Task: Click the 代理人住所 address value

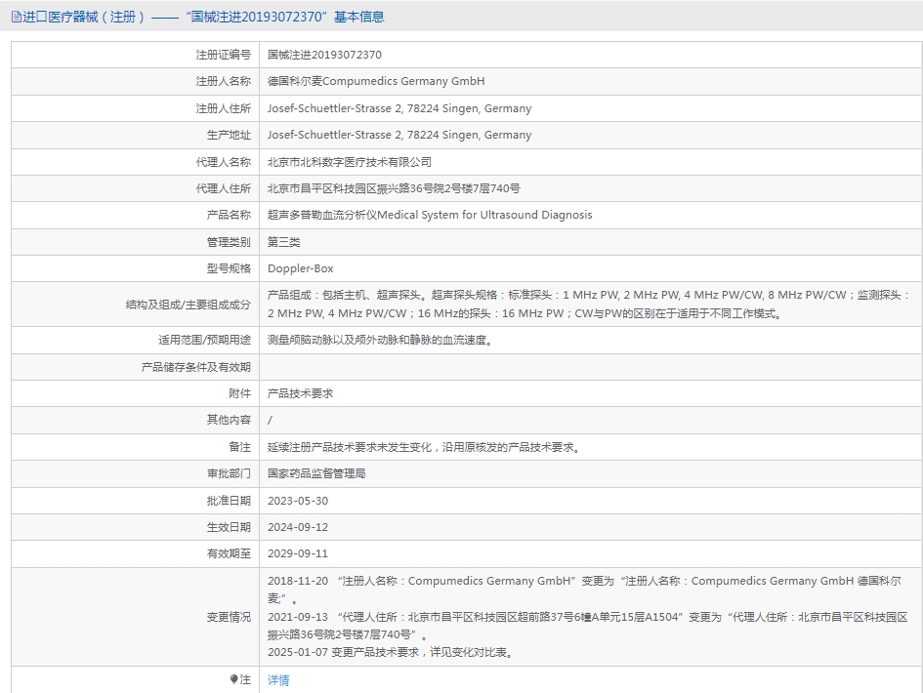Action: (394, 188)
